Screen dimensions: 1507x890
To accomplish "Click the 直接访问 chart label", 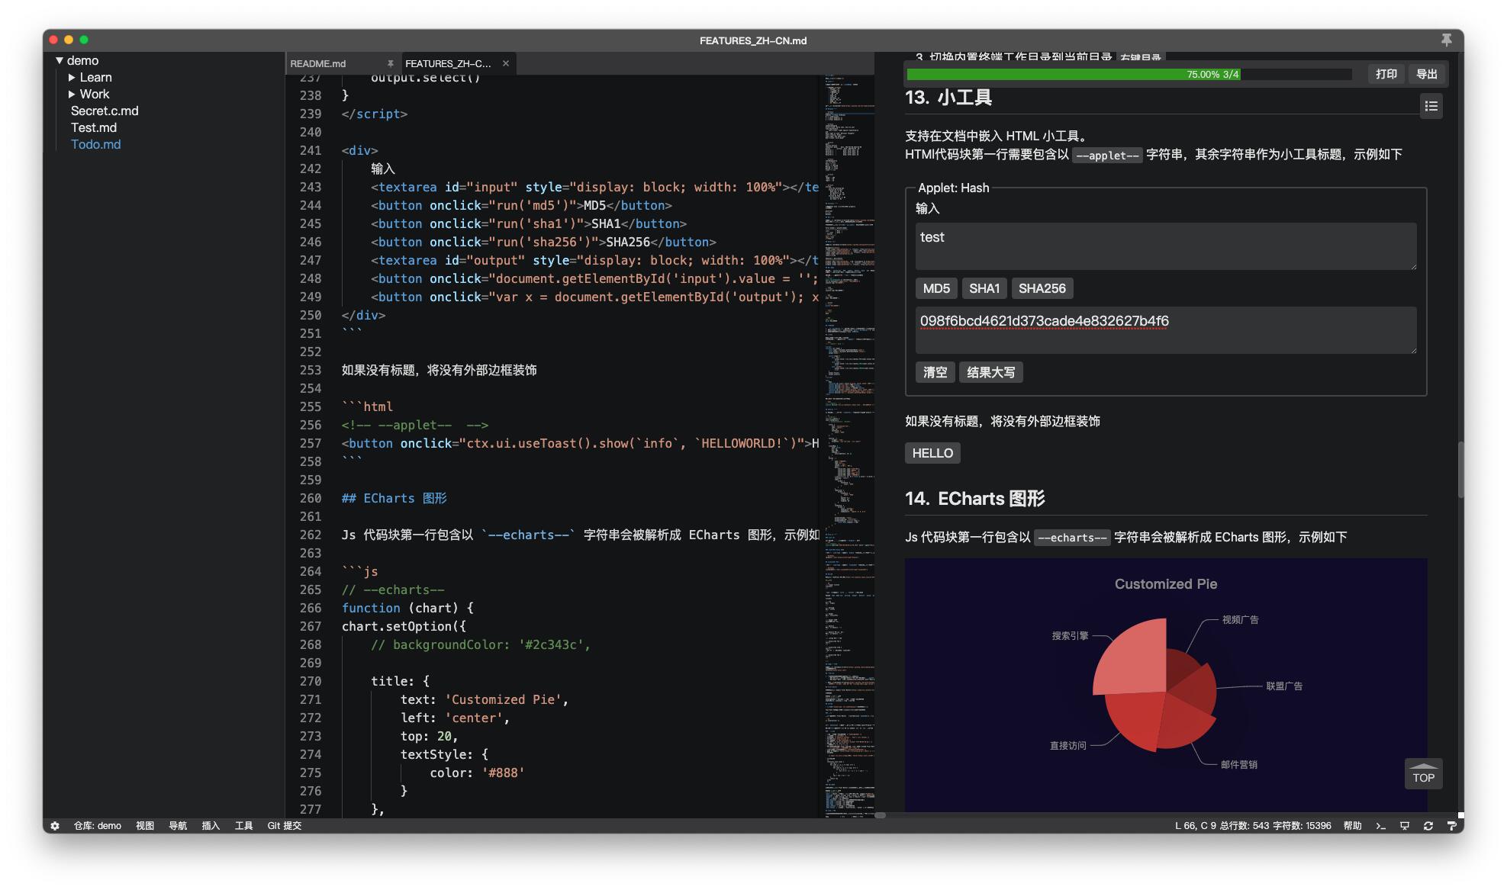I will pyautogui.click(x=1067, y=746).
